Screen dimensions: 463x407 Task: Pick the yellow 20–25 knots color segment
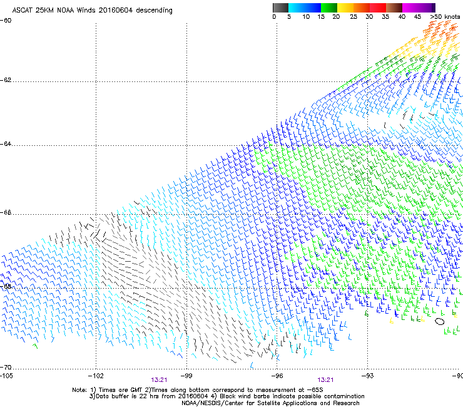[x=345, y=8]
